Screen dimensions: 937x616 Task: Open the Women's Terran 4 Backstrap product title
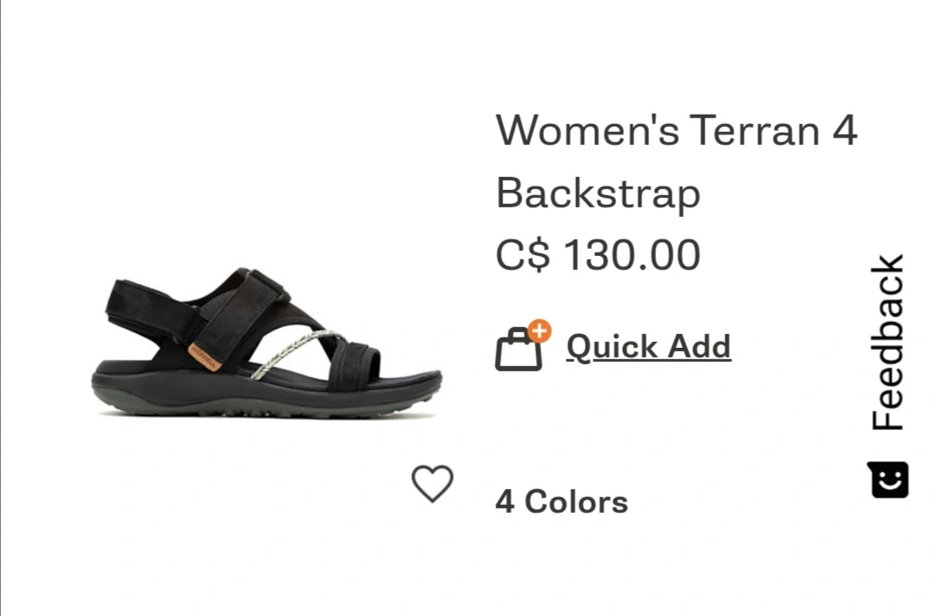(x=677, y=161)
